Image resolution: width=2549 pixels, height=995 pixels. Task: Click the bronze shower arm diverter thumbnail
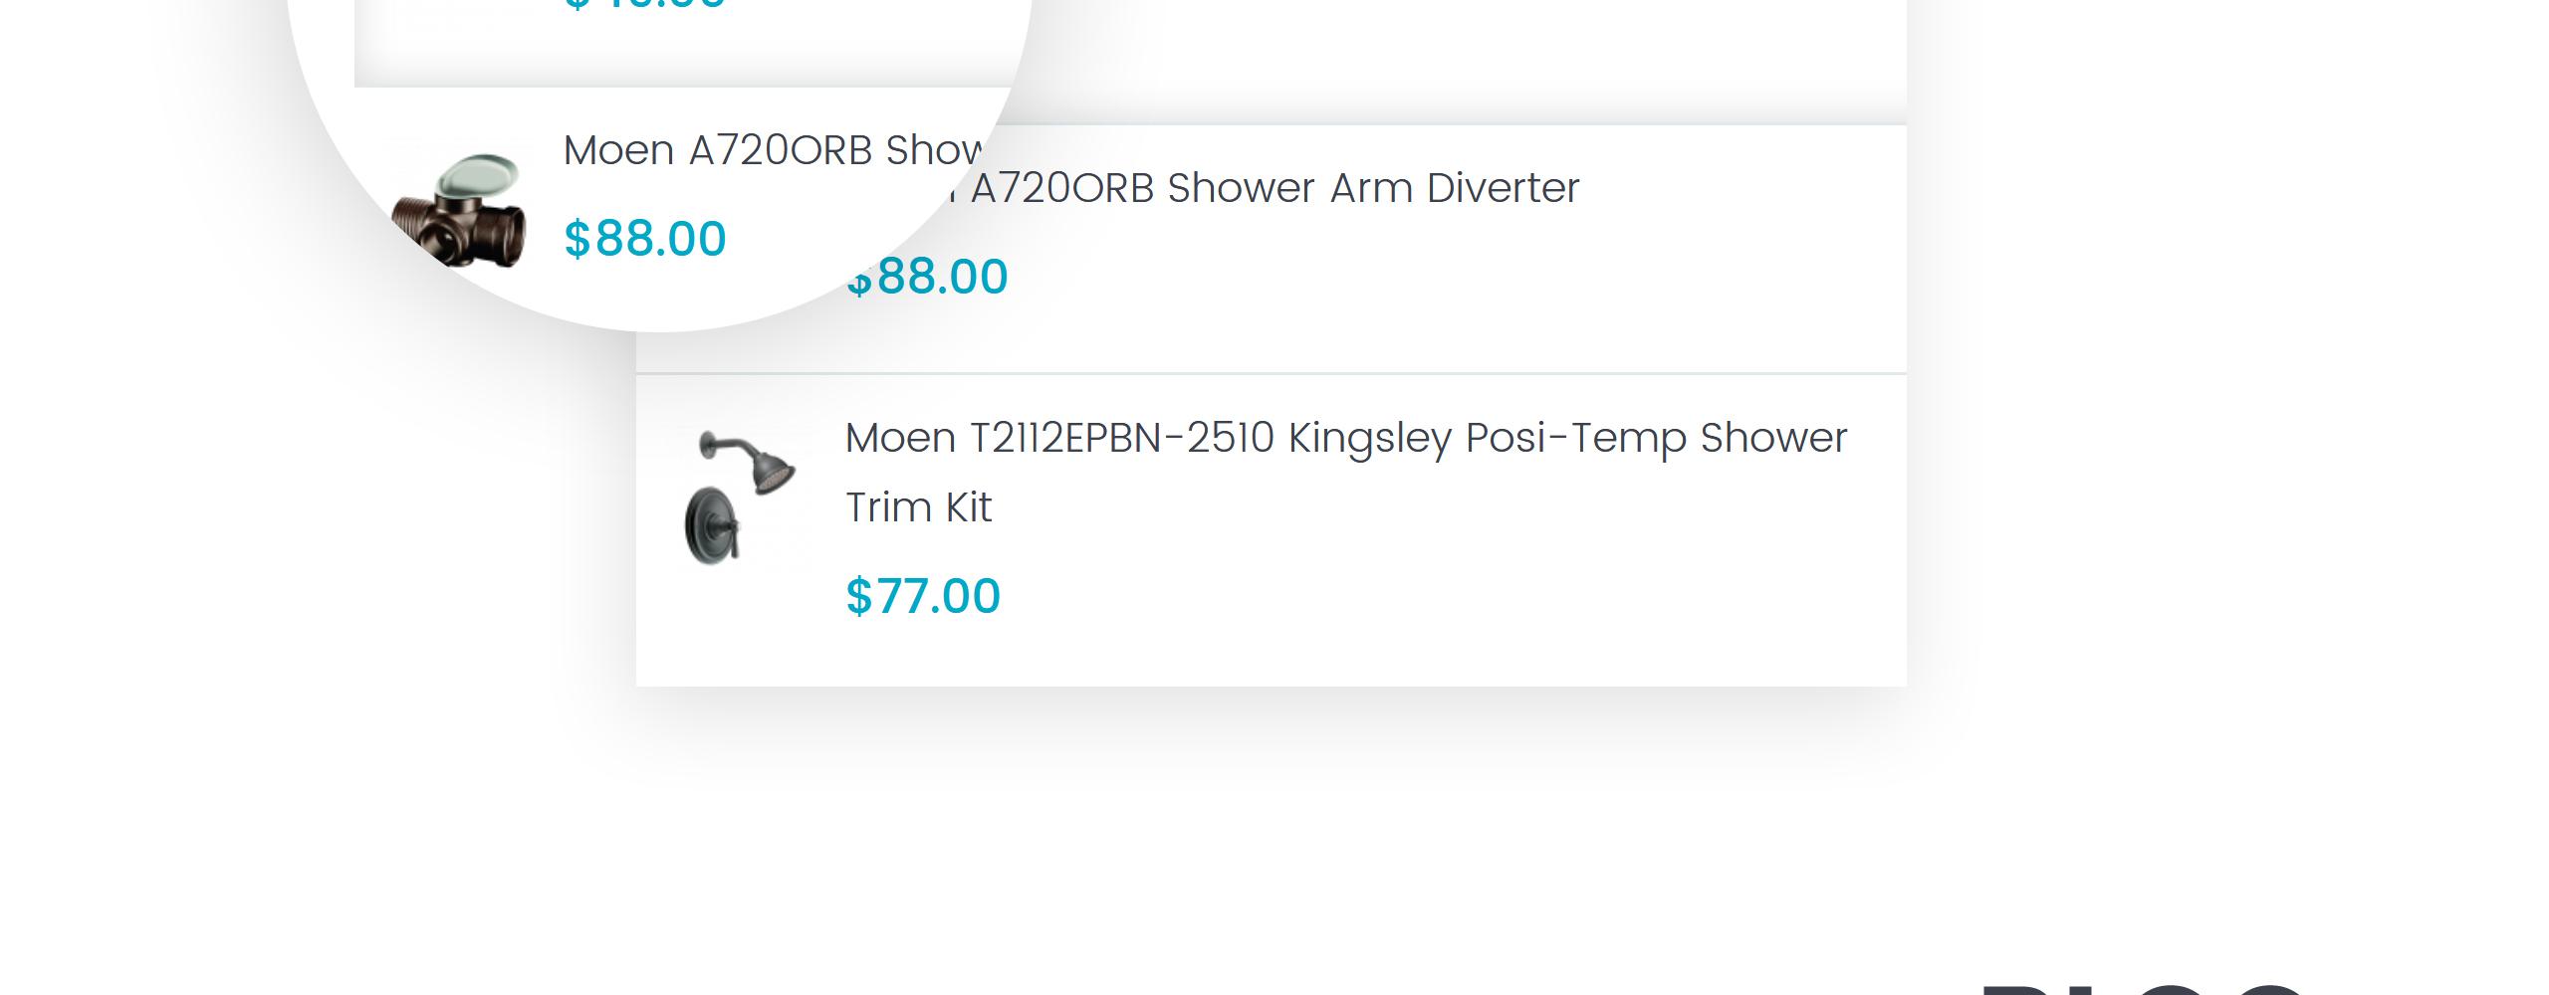click(x=459, y=211)
